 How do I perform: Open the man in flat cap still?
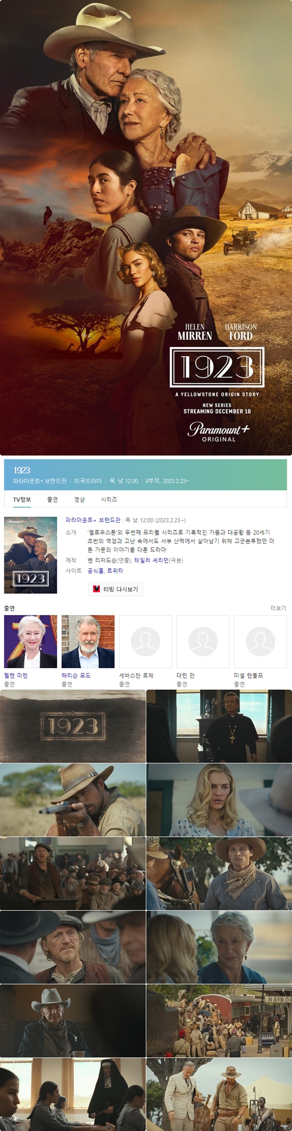tap(73, 947)
